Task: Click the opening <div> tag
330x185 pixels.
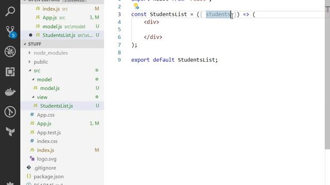Action: click(152, 22)
